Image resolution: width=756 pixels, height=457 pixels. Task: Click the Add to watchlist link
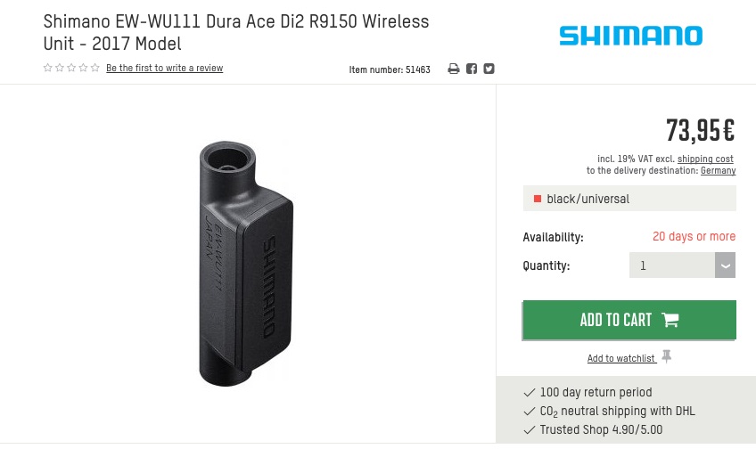(621, 358)
